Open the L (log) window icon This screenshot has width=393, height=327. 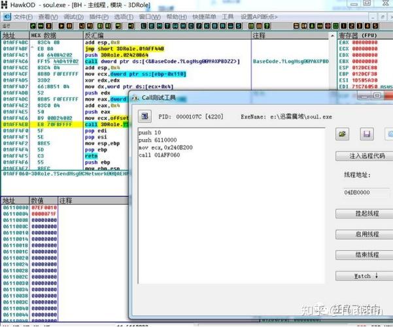(144, 25)
